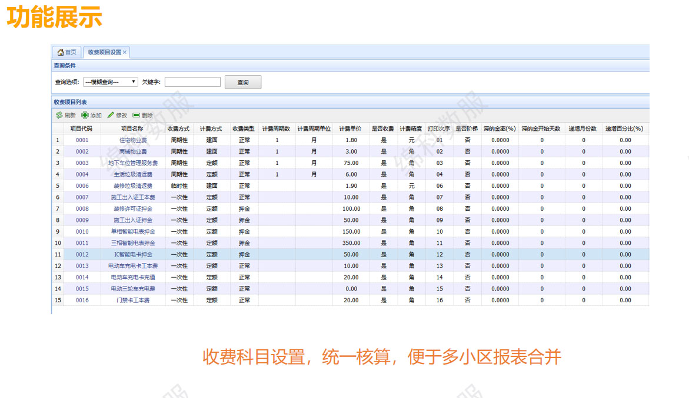Click row number 15 in the grid
This screenshot has height=398, width=689.
click(x=58, y=300)
